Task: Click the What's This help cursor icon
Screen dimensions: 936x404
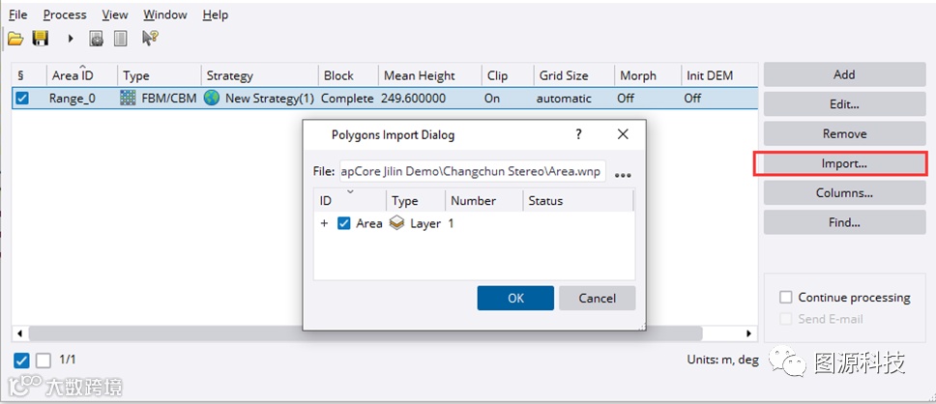Action: pos(149,39)
